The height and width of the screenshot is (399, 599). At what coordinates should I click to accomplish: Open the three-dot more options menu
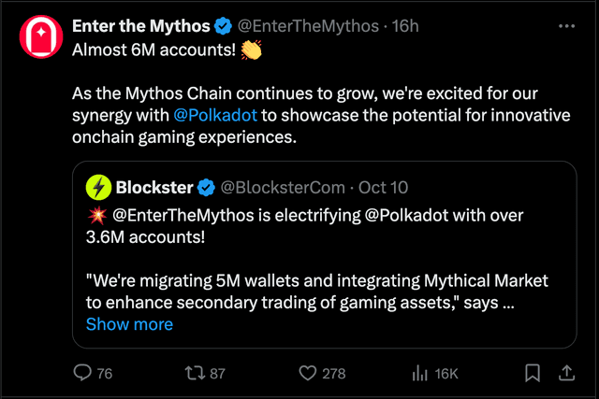click(x=566, y=26)
